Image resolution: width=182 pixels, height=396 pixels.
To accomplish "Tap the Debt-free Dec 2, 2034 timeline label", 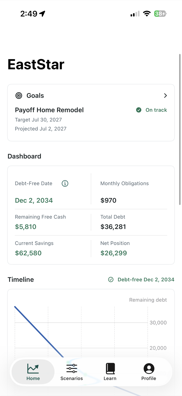I will point(146,280).
